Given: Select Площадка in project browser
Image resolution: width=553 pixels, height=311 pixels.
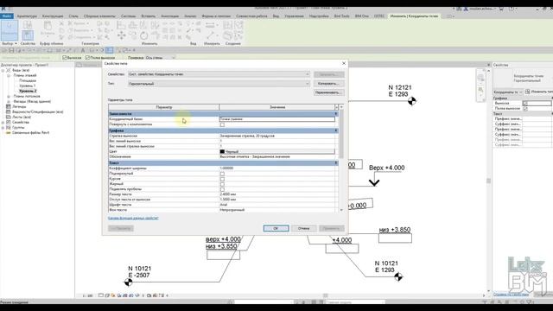Looking at the screenshot, I should [28, 80].
